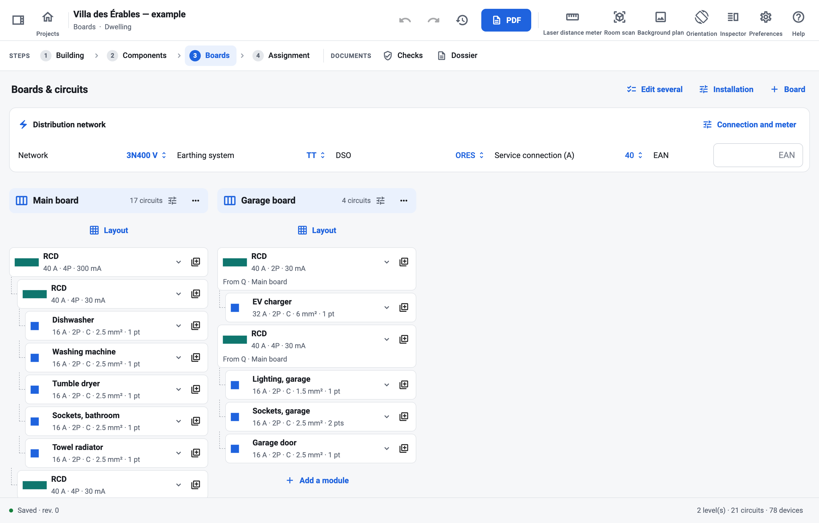Add module after Garage door circuit
The image size is (819, 523).
pos(404,448)
